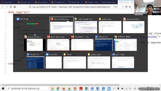
Task: Switch to comments_sort tab
Action: (x=59, y=2)
